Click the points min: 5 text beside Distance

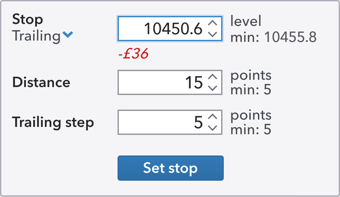click(x=251, y=82)
